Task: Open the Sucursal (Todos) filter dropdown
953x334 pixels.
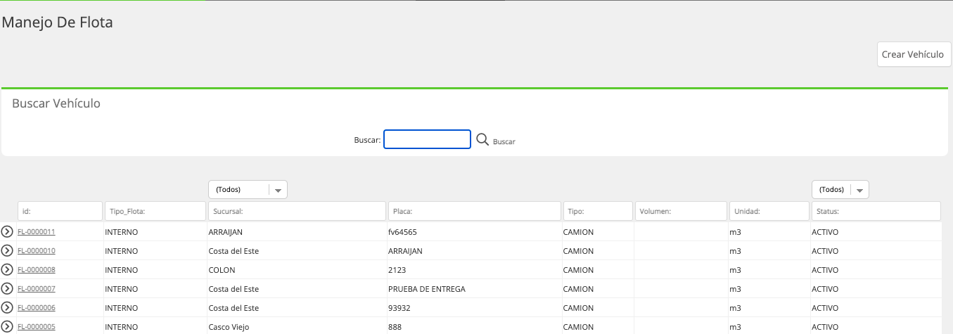Action: (248, 189)
